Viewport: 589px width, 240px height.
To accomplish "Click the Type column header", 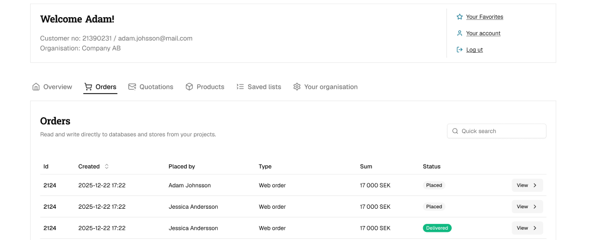I will click(265, 166).
